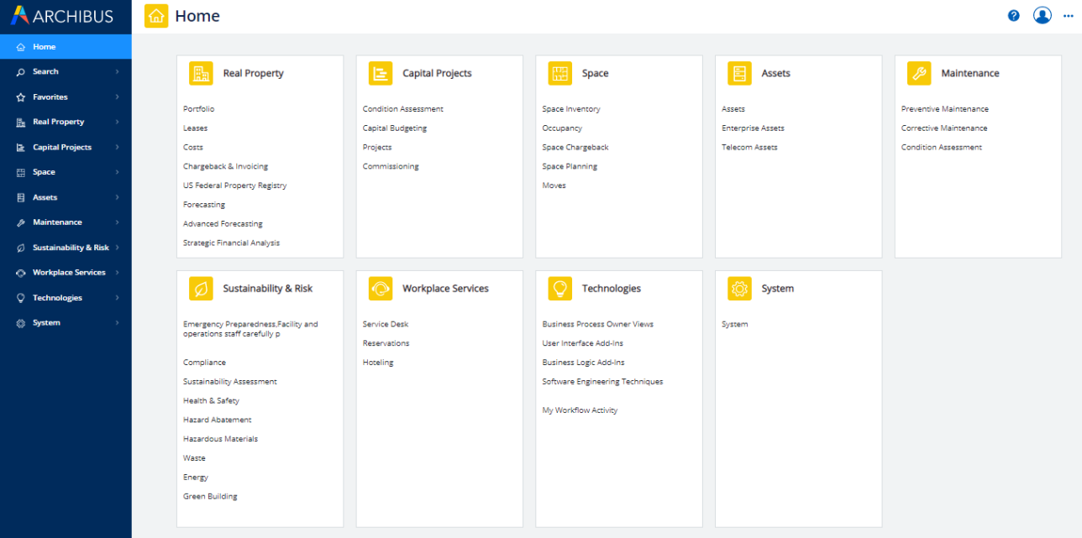
Task: Open the user profile avatar icon
Action: click(1043, 15)
